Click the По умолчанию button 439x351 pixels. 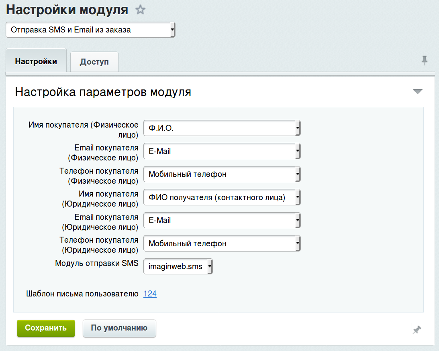coord(119,328)
